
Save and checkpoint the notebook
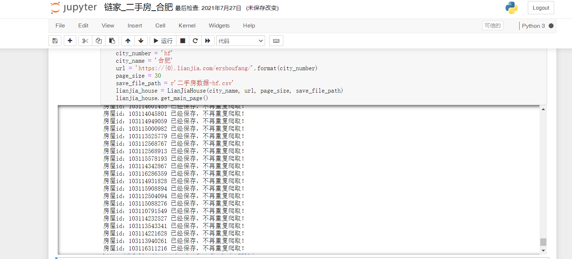pyautogui.click(x=55, y=41)
